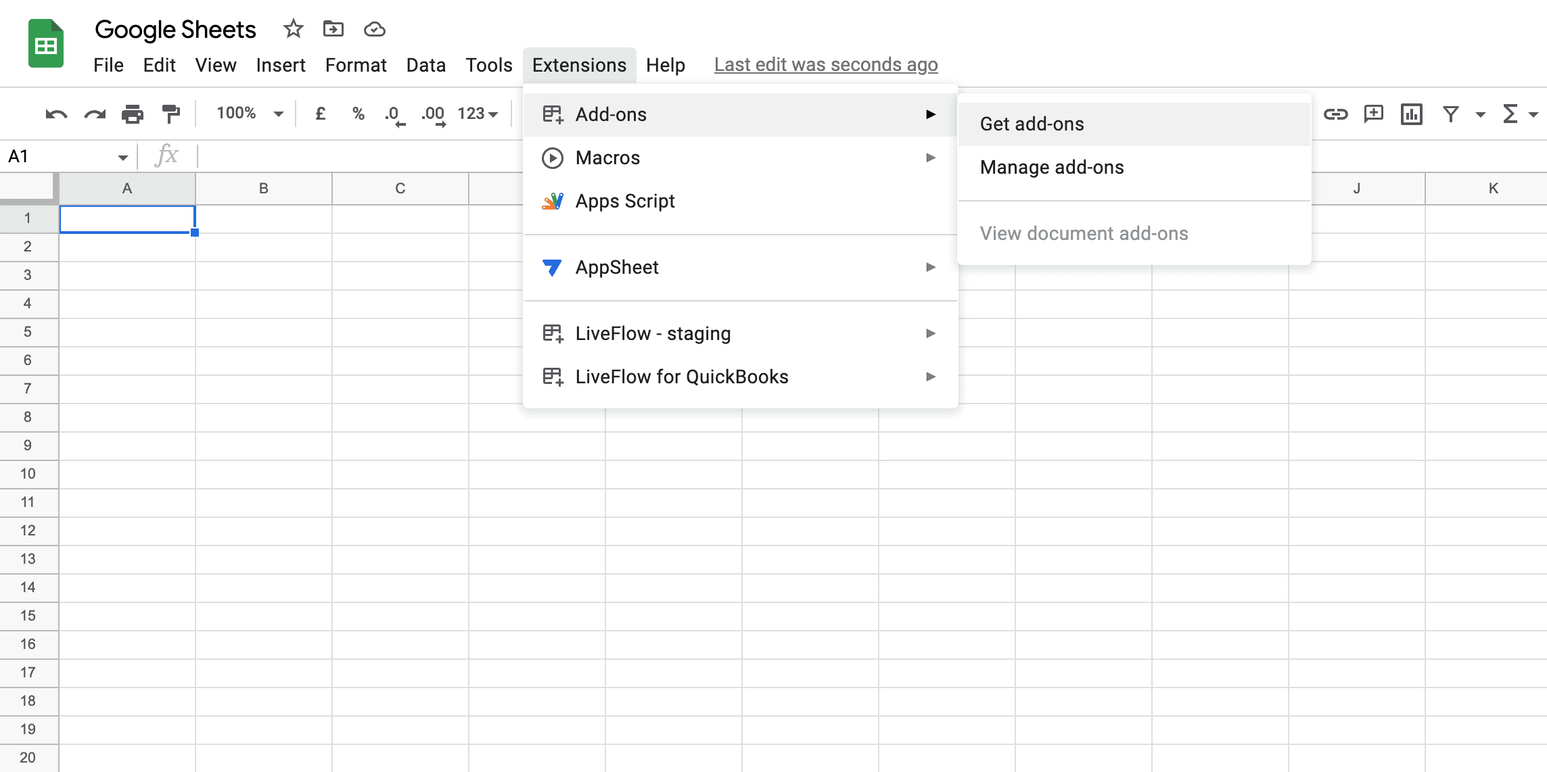Image resolution: width=1547 pixels, height=772 pixels.
Task: Click the select-all corner box
Action: [29, 189]
